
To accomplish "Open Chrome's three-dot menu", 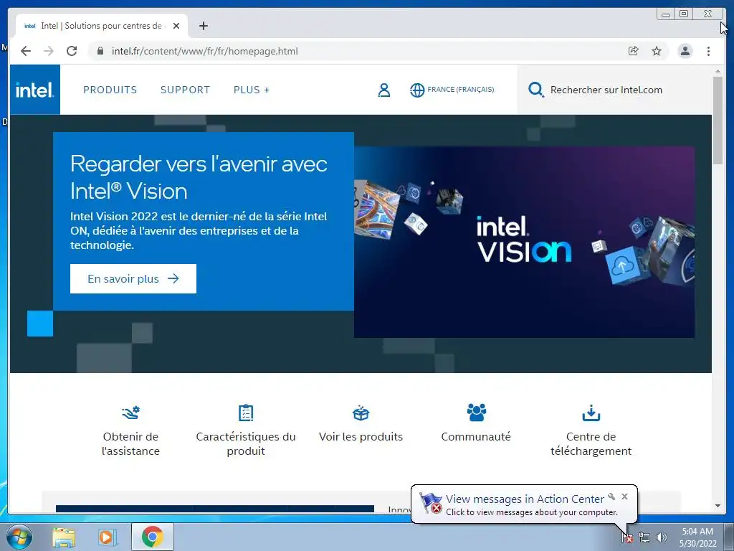I will [x=708, y=51].
